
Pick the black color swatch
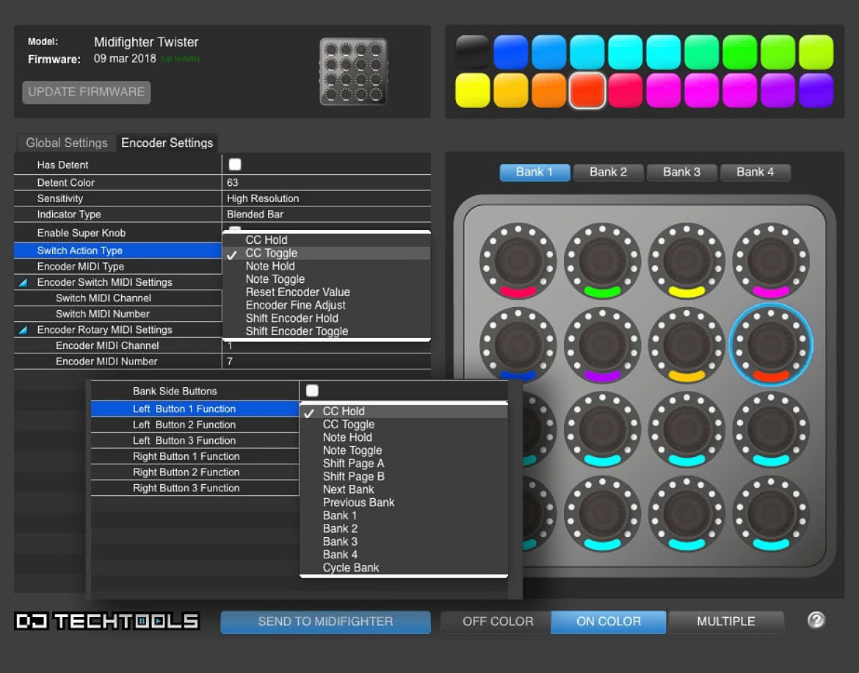click(x=472, y=52)
